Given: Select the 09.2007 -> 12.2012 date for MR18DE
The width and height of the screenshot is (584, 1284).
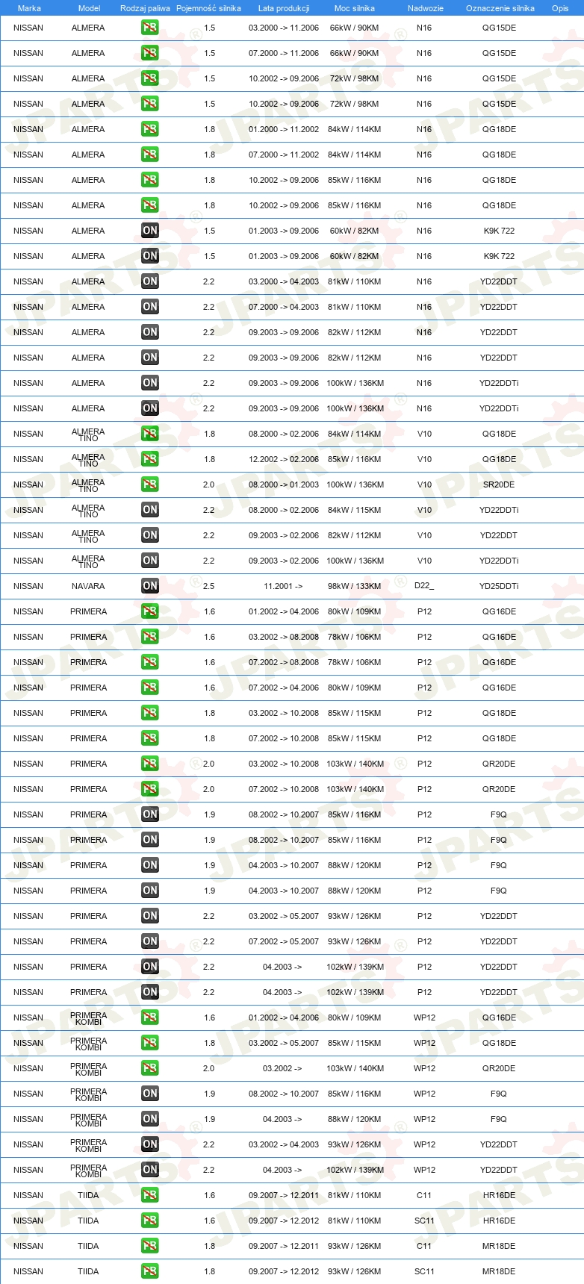Looking at the screenshot, I should 284,1271.
